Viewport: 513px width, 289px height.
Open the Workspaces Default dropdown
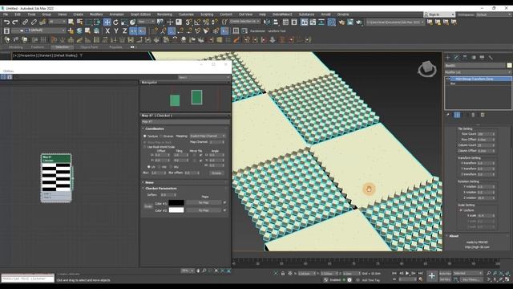point(494,14)
